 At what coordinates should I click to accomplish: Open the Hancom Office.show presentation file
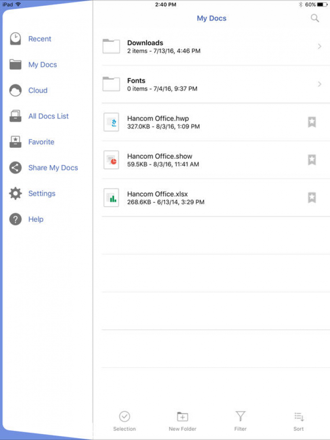[x=216, y=160]
